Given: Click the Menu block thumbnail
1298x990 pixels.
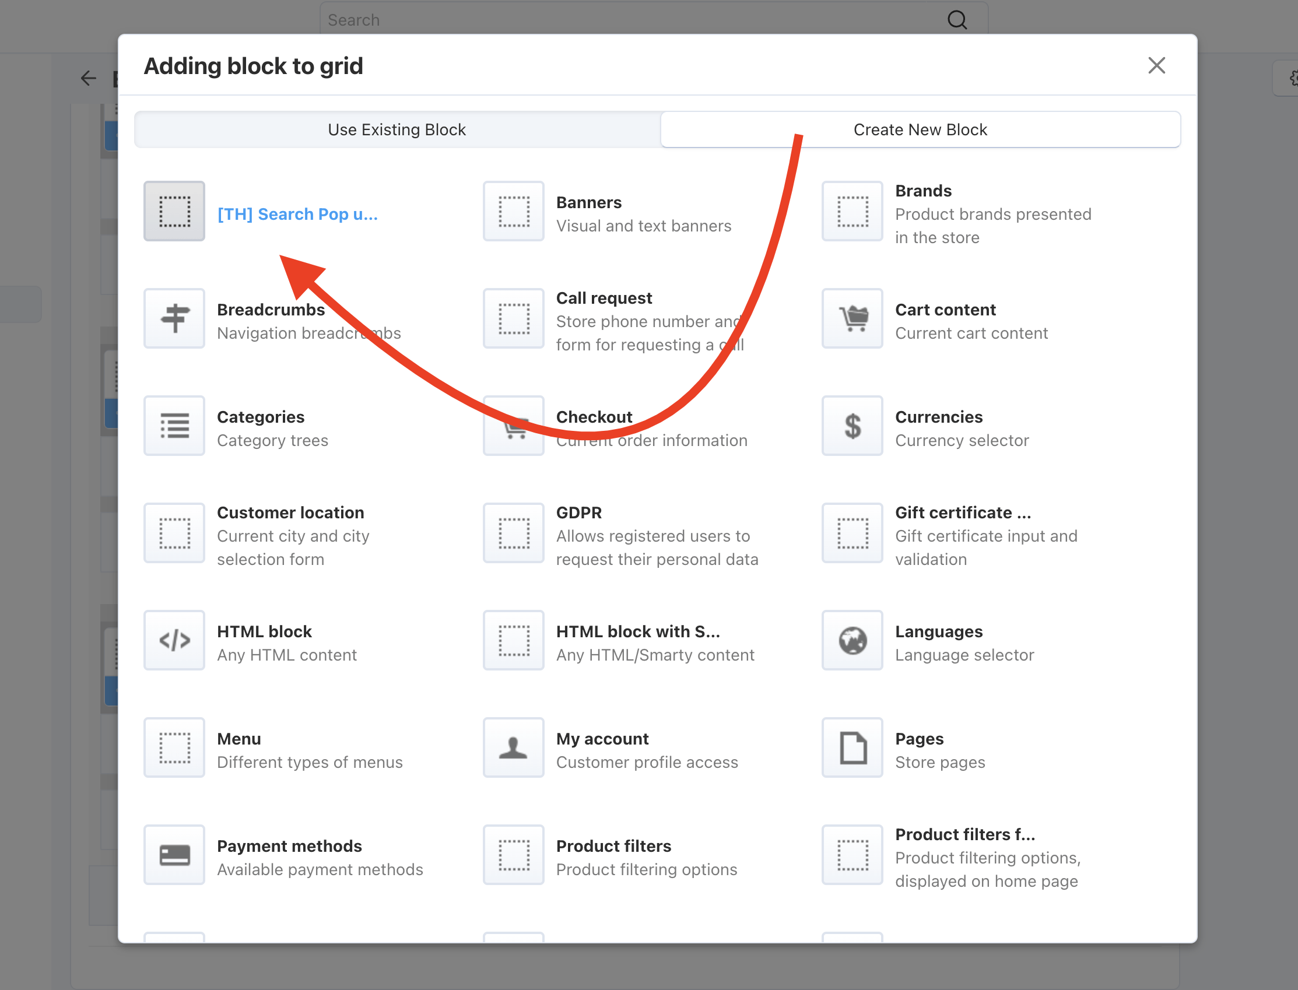Looking at the screenshot, I should pyautogui.click(x=174, y=747).
